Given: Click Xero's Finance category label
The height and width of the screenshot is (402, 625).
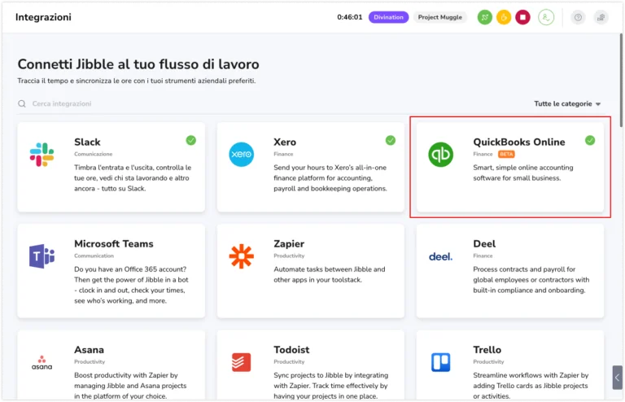Looking at the screenshot, I should pyautogui.click(x=283, y=154).
